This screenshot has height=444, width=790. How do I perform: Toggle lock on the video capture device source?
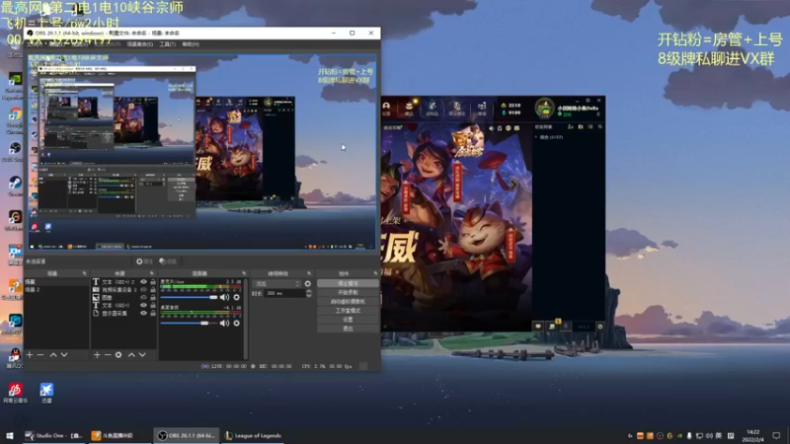[153, 290]
